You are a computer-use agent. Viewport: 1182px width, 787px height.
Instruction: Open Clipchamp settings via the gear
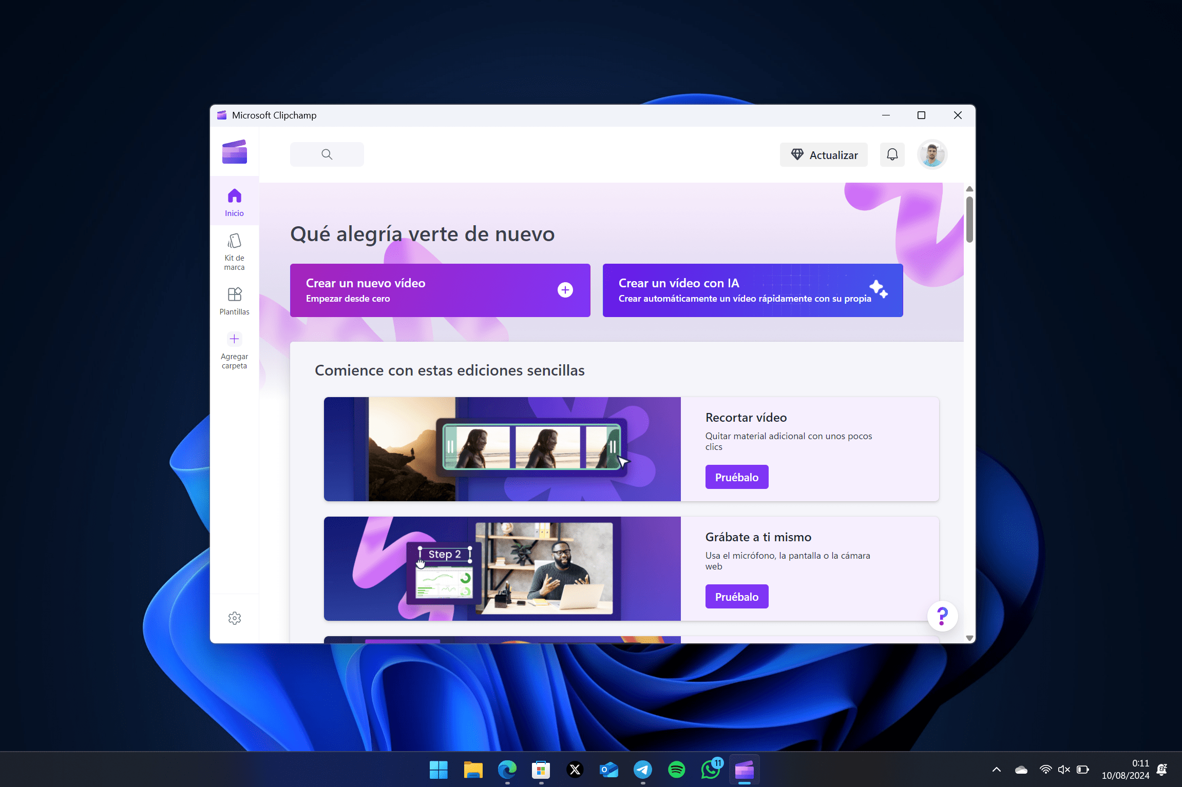click(x=234, y=618)
